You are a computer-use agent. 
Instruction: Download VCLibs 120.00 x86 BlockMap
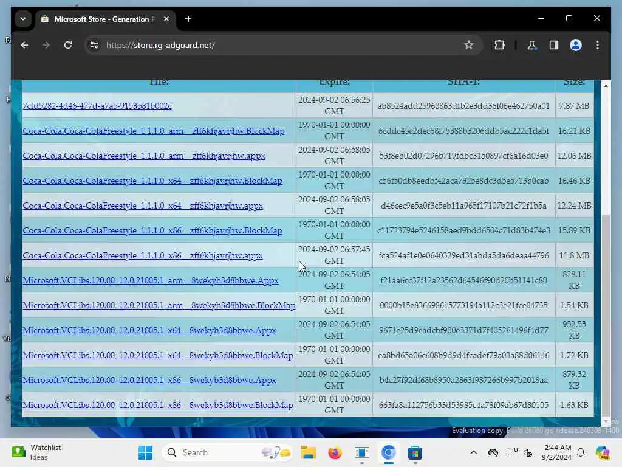point(158,406)
